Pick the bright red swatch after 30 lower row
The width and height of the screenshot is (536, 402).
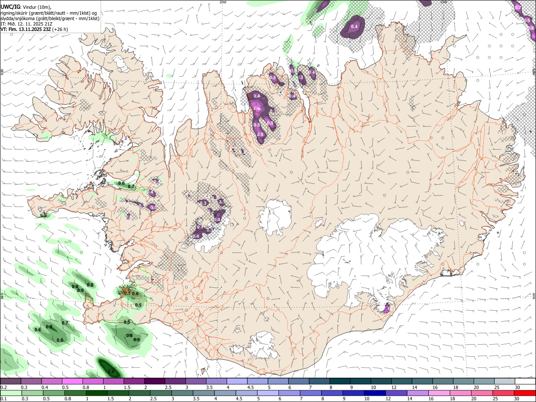pyautogui.click(x=525, y=393)
